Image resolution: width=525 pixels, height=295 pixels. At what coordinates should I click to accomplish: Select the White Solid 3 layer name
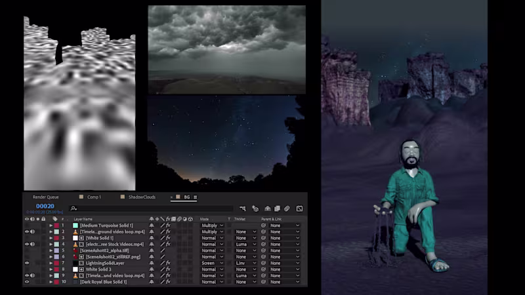pos(98,269)
